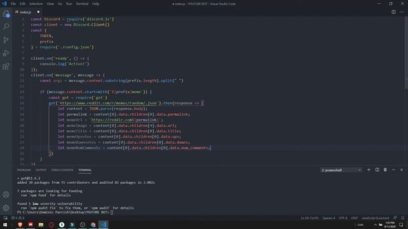Open the Manage gear icon
The height and width of the screenshot is (229, 408).
click(6, 208)
